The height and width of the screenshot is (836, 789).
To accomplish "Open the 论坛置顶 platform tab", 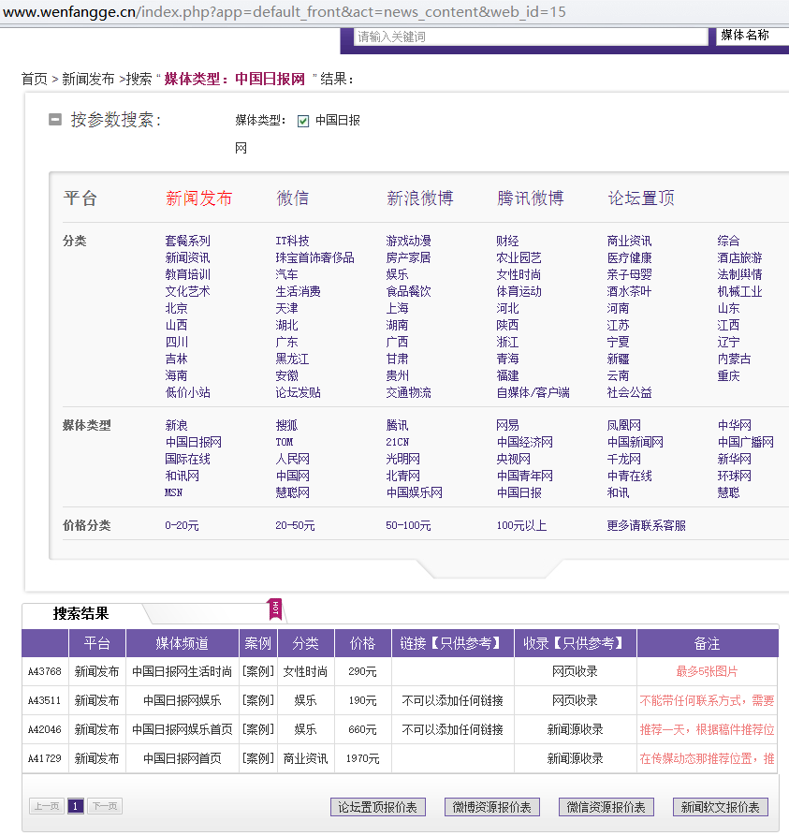I will coord(641,198).
